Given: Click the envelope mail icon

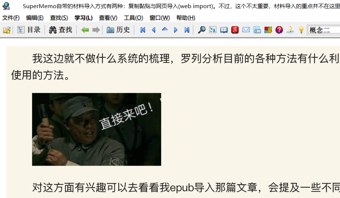Looking at the screenshot, I should click(246, 30).
